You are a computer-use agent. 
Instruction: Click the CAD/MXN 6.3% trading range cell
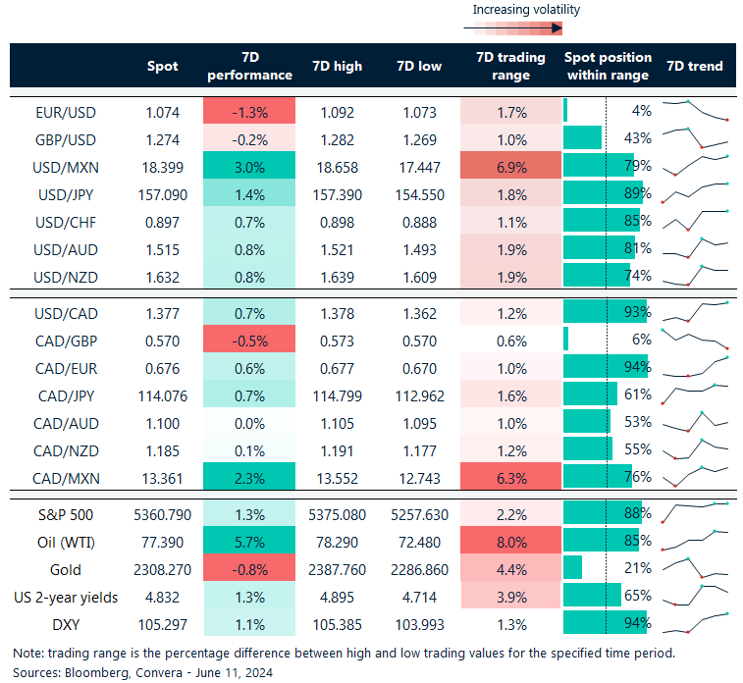click(509, 479)
